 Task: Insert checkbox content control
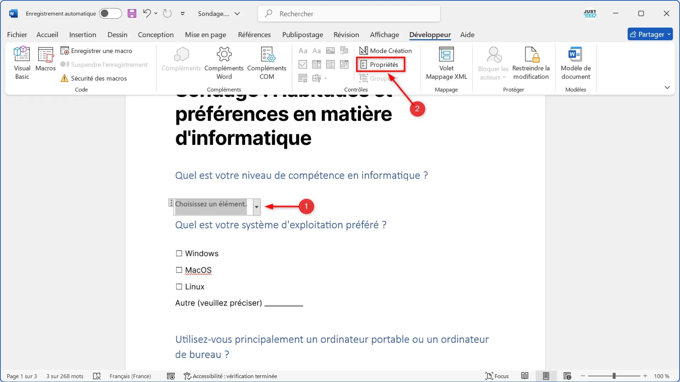(x=303, y=64)
